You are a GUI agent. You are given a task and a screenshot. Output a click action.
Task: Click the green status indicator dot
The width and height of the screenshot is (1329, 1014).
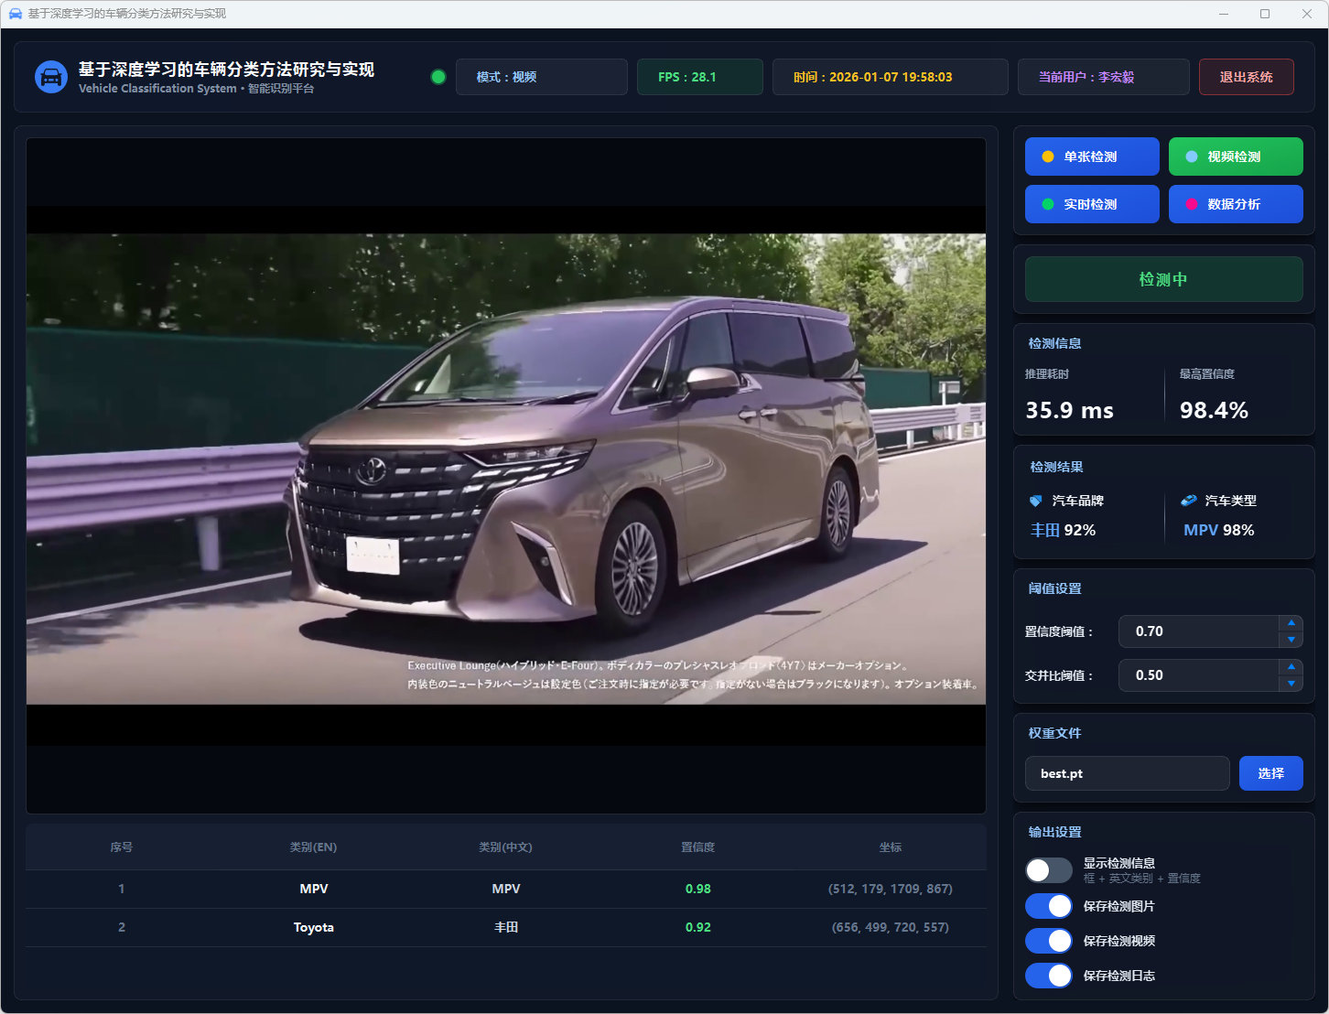[438, 77]
